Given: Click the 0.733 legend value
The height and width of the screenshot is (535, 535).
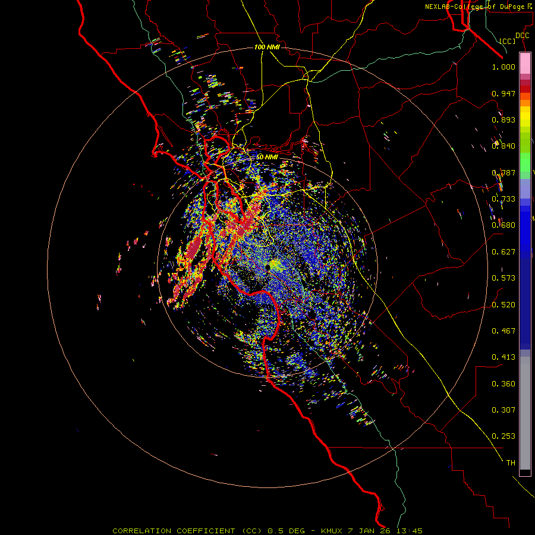Looking at the screenshot, I should pos(503,199).
